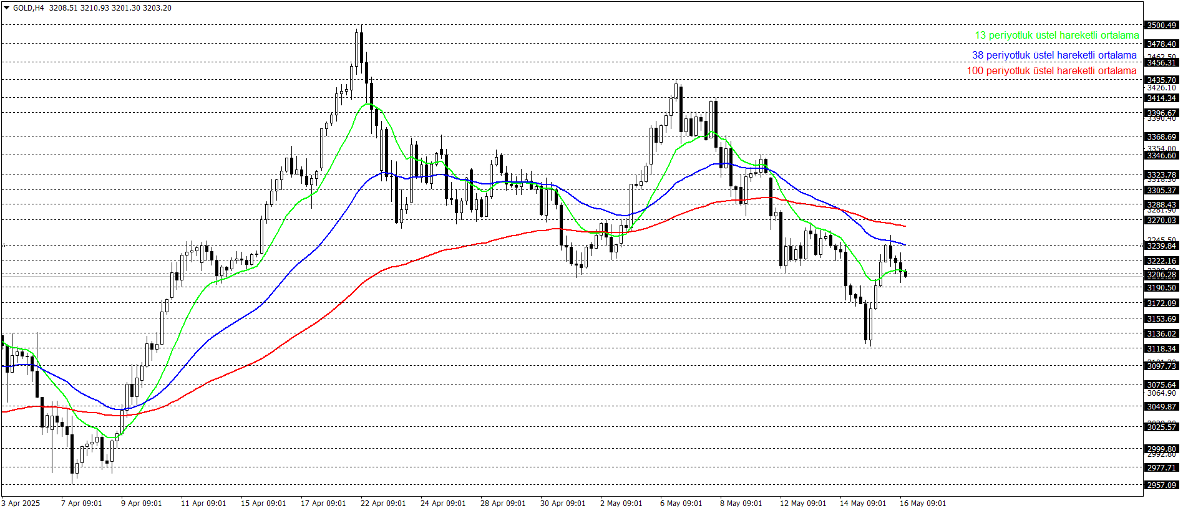Click the 3136.02 price level label
The width and height of the screenshot is (1183, 511).
pos(1162,334)
